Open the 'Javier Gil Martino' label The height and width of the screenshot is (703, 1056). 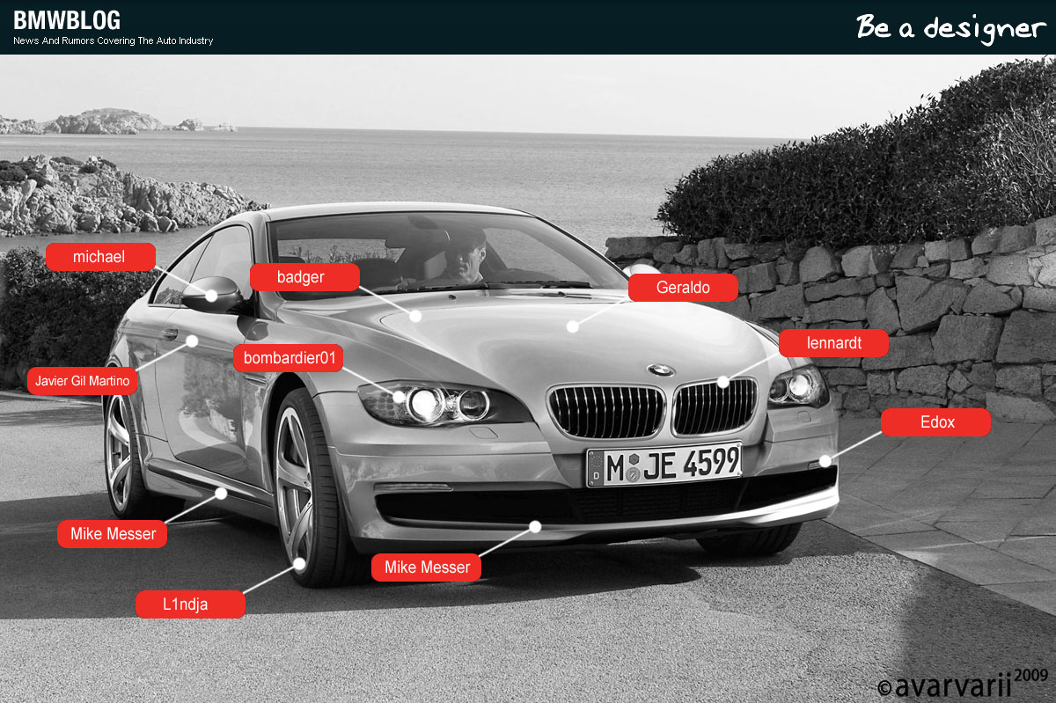tap(82, 381)
